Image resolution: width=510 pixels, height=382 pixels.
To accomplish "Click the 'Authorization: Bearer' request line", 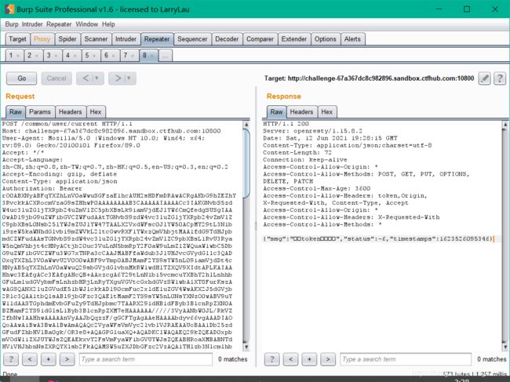I will (42, 188).
